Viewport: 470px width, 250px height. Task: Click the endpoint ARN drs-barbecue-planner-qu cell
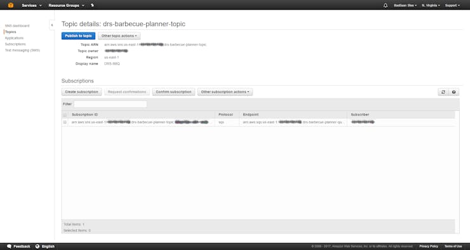pyautogui.click(x=292, y=122)
